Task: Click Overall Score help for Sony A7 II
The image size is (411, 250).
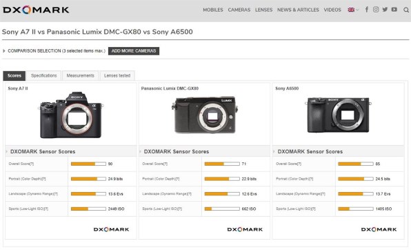Action: point(32,164)
